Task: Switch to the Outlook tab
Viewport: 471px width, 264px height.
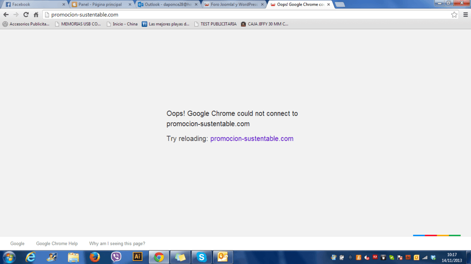Action: tap(167, 5)
